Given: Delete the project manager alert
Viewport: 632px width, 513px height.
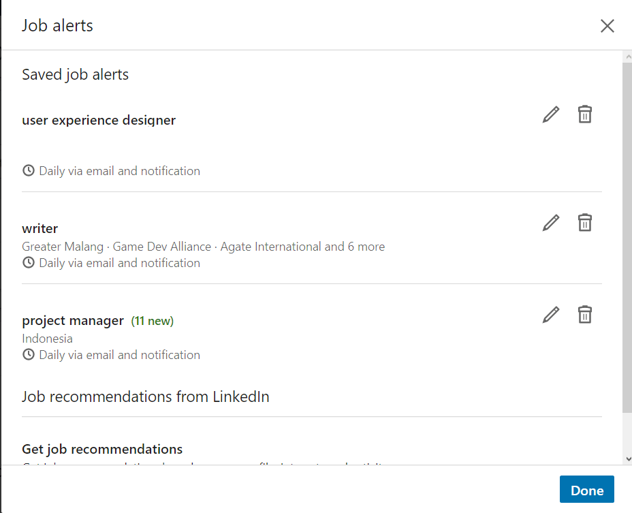Looking at the screenshot, I should [584, 315].
